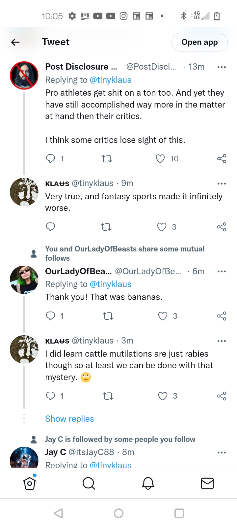Like the Post Disclosure reply with 10 likes
Viewport: 237px width, 528px height.
[x=160, y=159]
